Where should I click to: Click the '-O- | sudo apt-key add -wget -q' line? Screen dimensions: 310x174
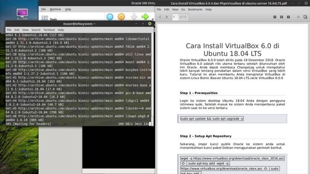click(x=205, y=163)
